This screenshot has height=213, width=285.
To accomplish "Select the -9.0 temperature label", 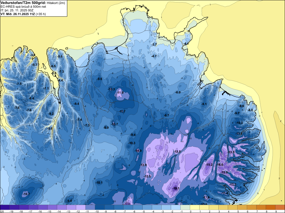I will pyautogui.click(x=69, y=201).
